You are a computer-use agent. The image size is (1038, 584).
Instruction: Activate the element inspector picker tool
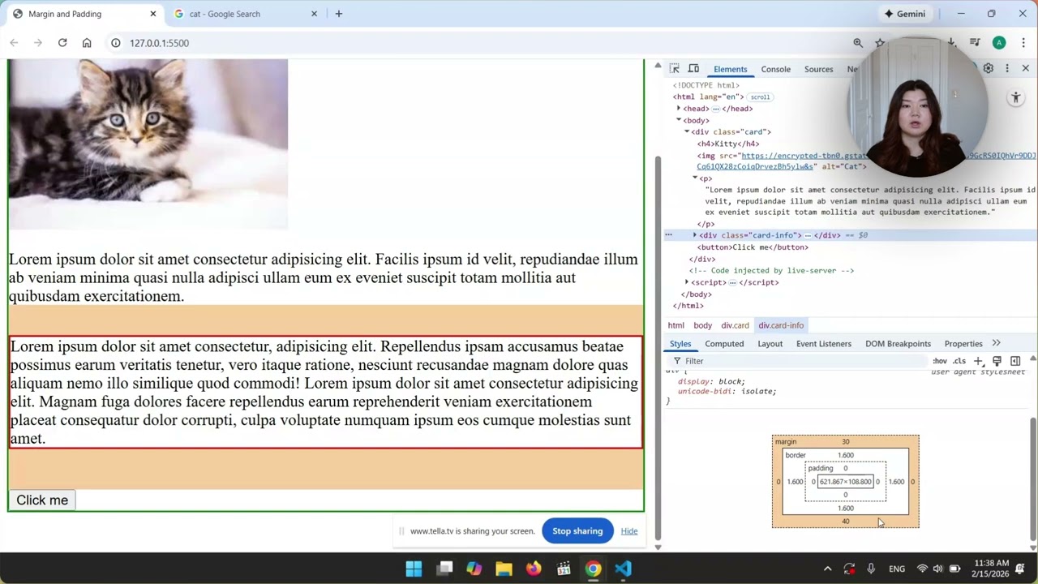coord(674,69)
